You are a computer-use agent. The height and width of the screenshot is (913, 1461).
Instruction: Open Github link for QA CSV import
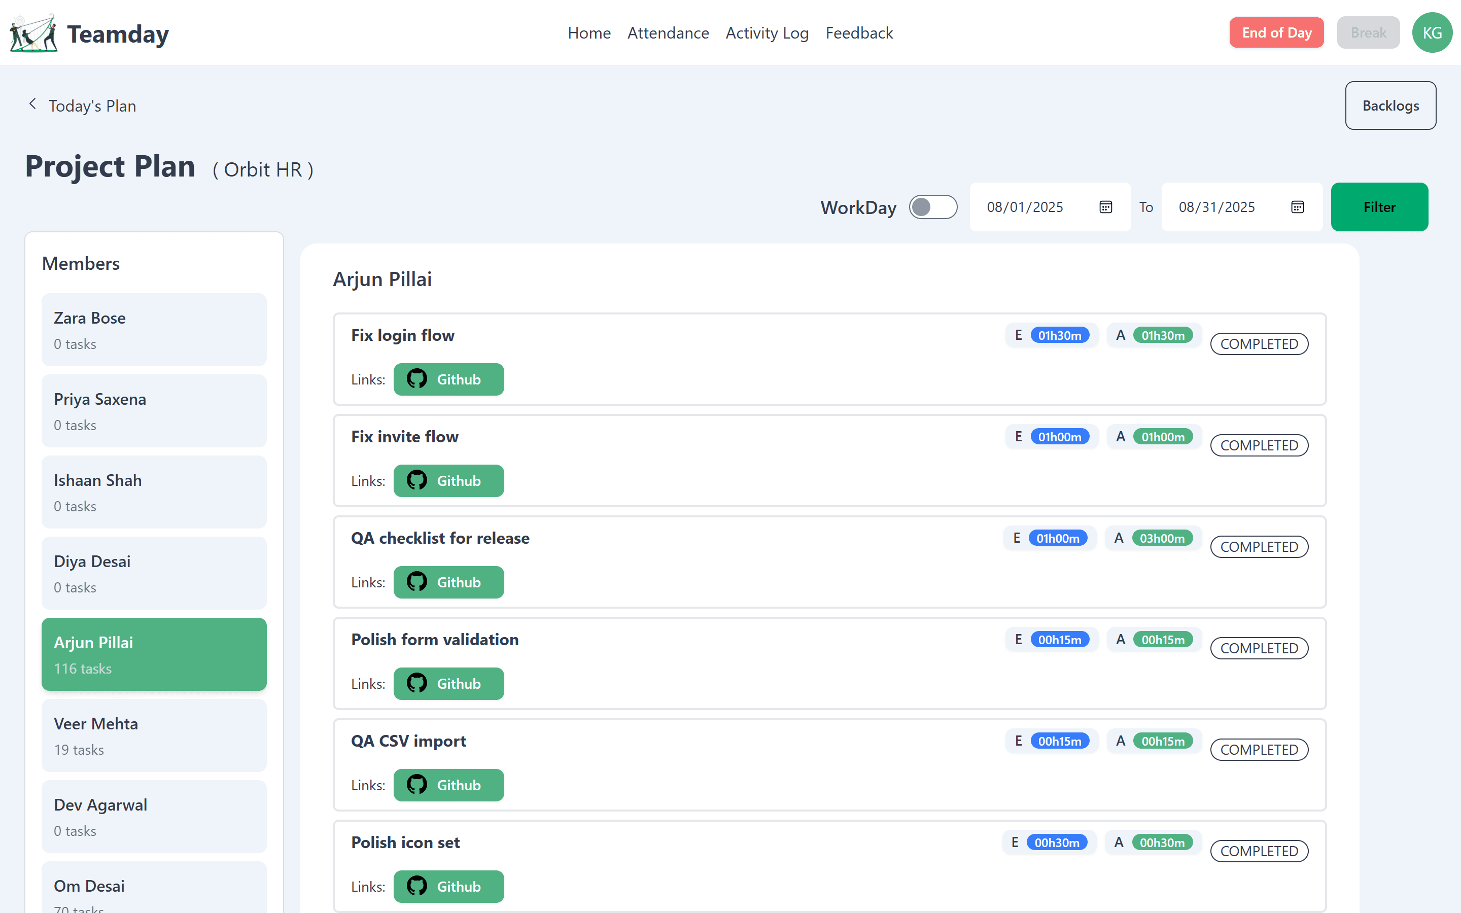(x=448, y=785)
